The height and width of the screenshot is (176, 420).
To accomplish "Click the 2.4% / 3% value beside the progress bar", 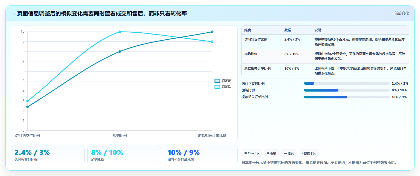I will pos(400,83).
